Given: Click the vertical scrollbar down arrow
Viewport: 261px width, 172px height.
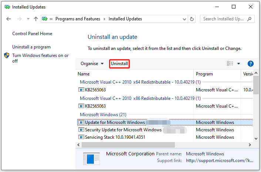Looking at the screenshot, I should click(x=256, y=139).
